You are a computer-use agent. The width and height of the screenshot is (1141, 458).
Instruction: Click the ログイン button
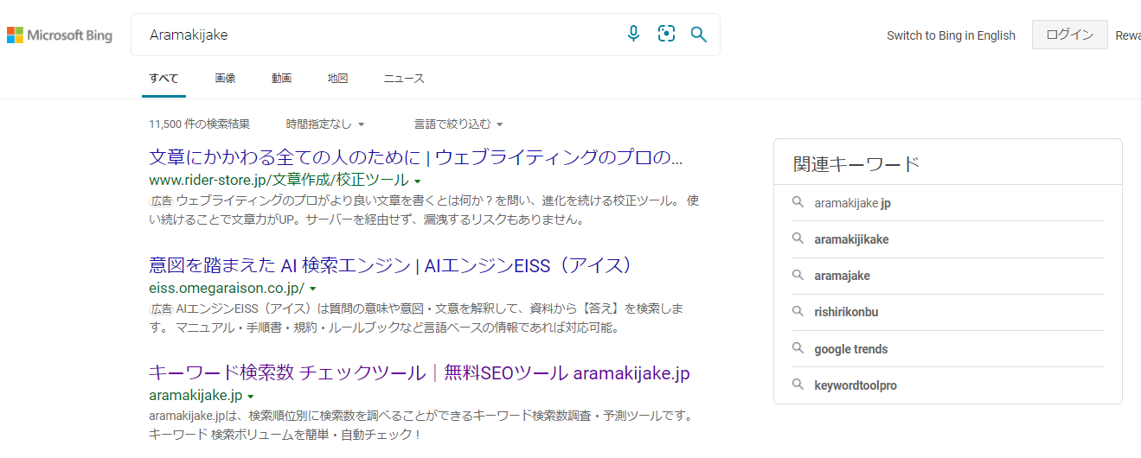(1069, 35)
